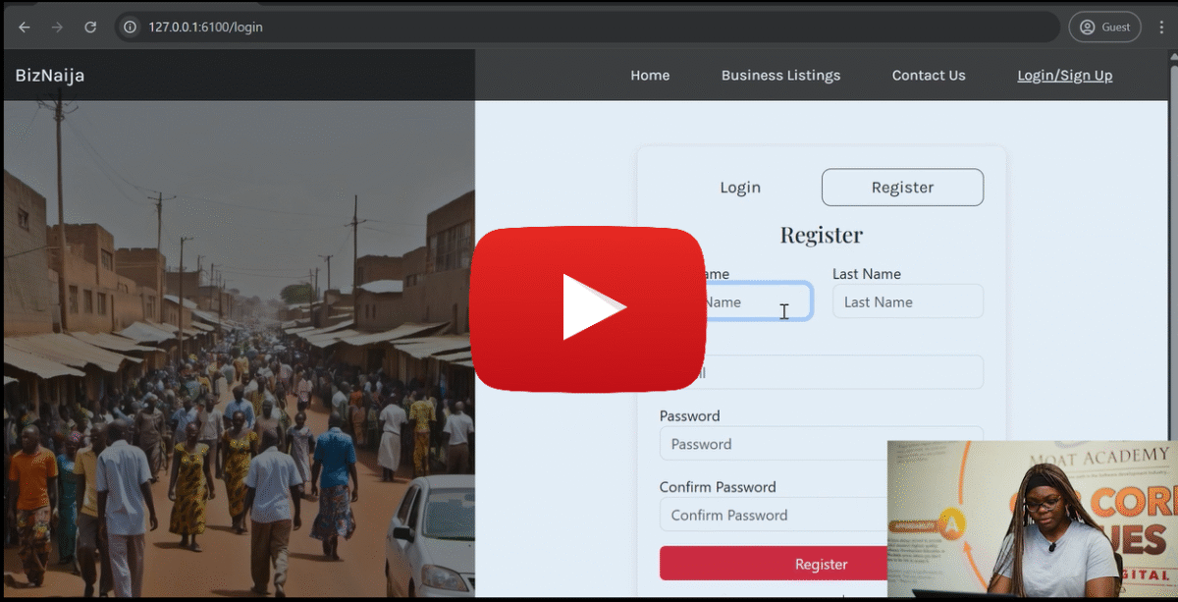Click the Login/Sign Up nav link
The image size is (1178, 602).
1064,76
